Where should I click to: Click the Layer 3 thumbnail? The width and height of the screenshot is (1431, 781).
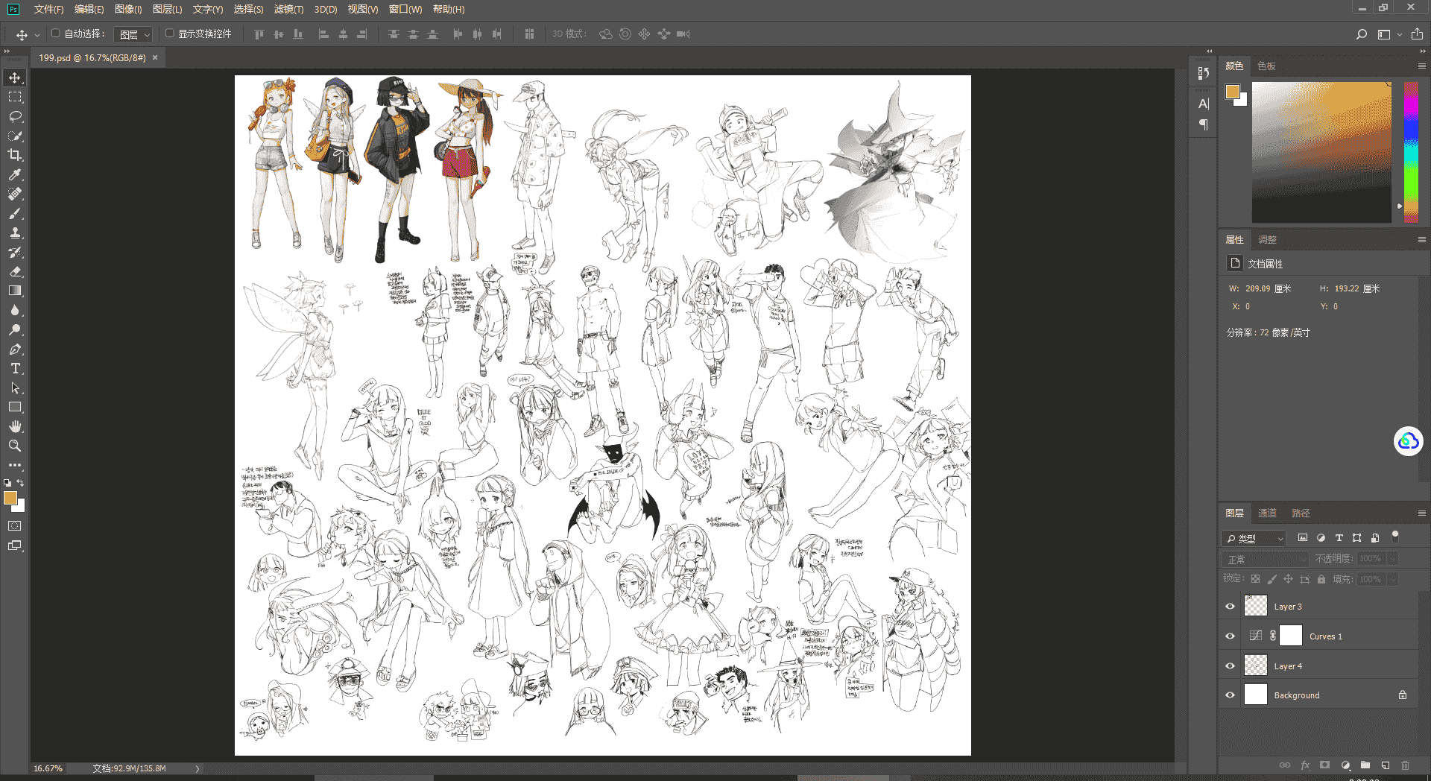point(1256,606)
